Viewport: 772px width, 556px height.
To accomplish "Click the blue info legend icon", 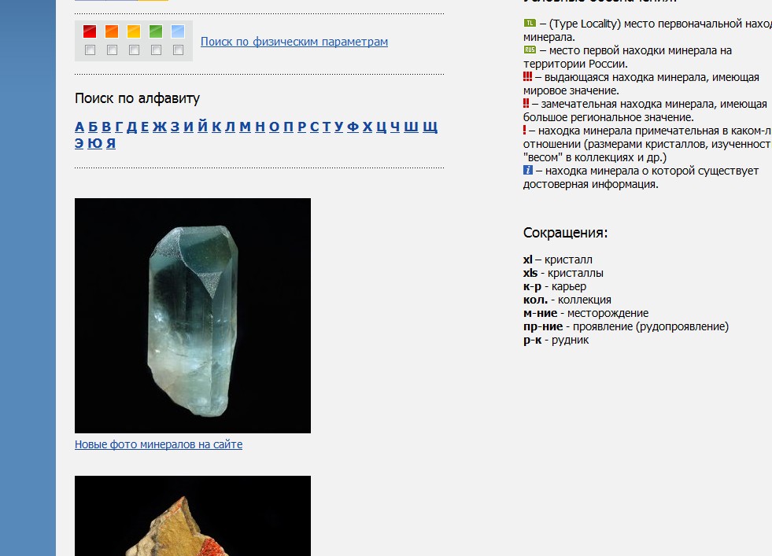I will point(528,170).
